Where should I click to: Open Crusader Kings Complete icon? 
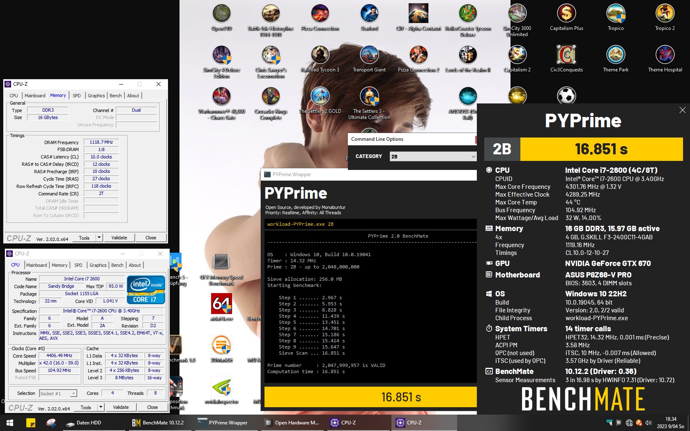(x=271, y=103)
